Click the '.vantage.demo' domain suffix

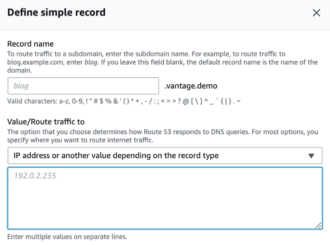191,86
